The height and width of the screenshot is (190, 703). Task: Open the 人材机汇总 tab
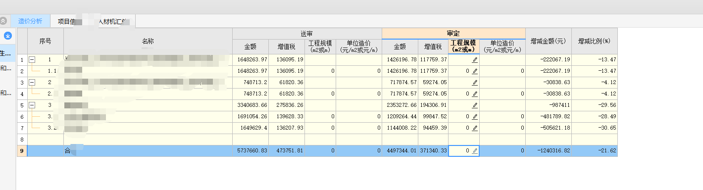click(114, 21)
